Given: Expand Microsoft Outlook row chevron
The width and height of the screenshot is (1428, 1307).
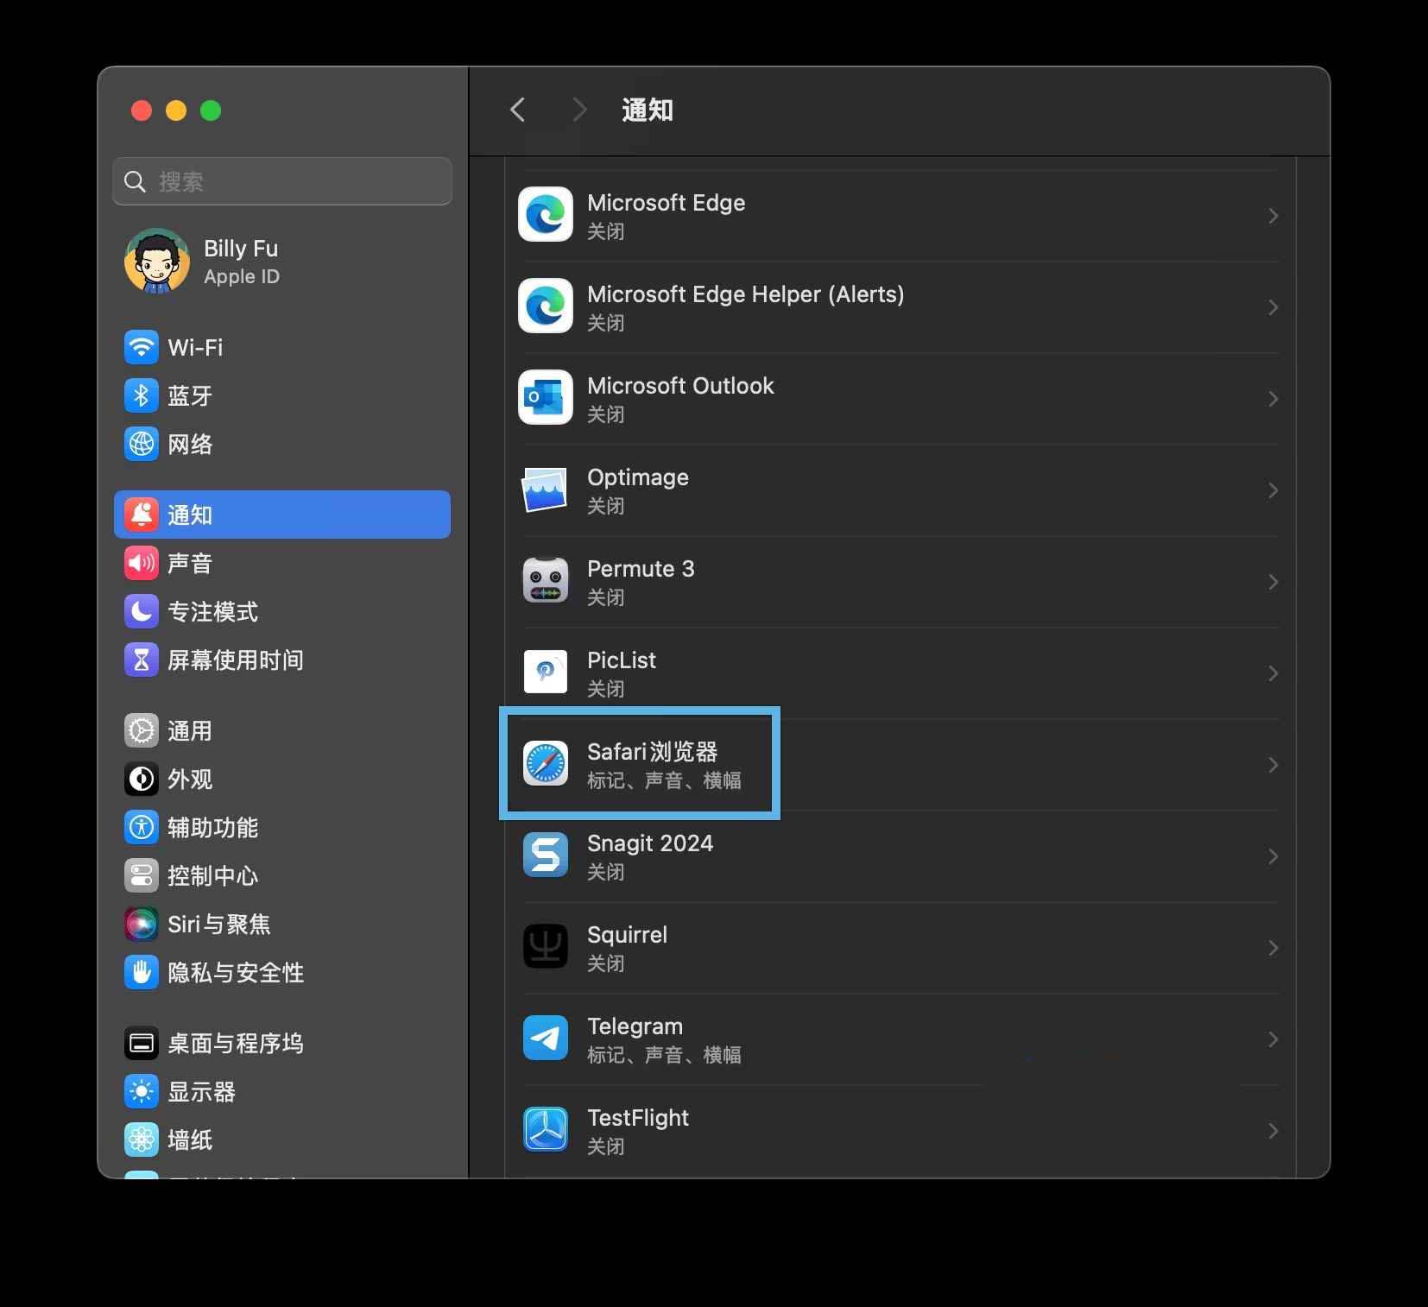Looking at the screenshot, I should (x=1273, y=399).
